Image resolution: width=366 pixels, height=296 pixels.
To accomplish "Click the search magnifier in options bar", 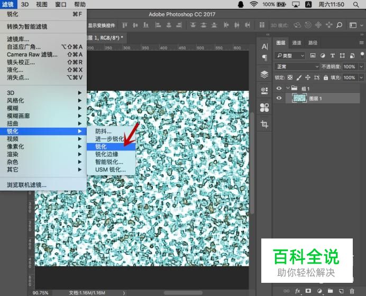I will click(x=340, y=25).
